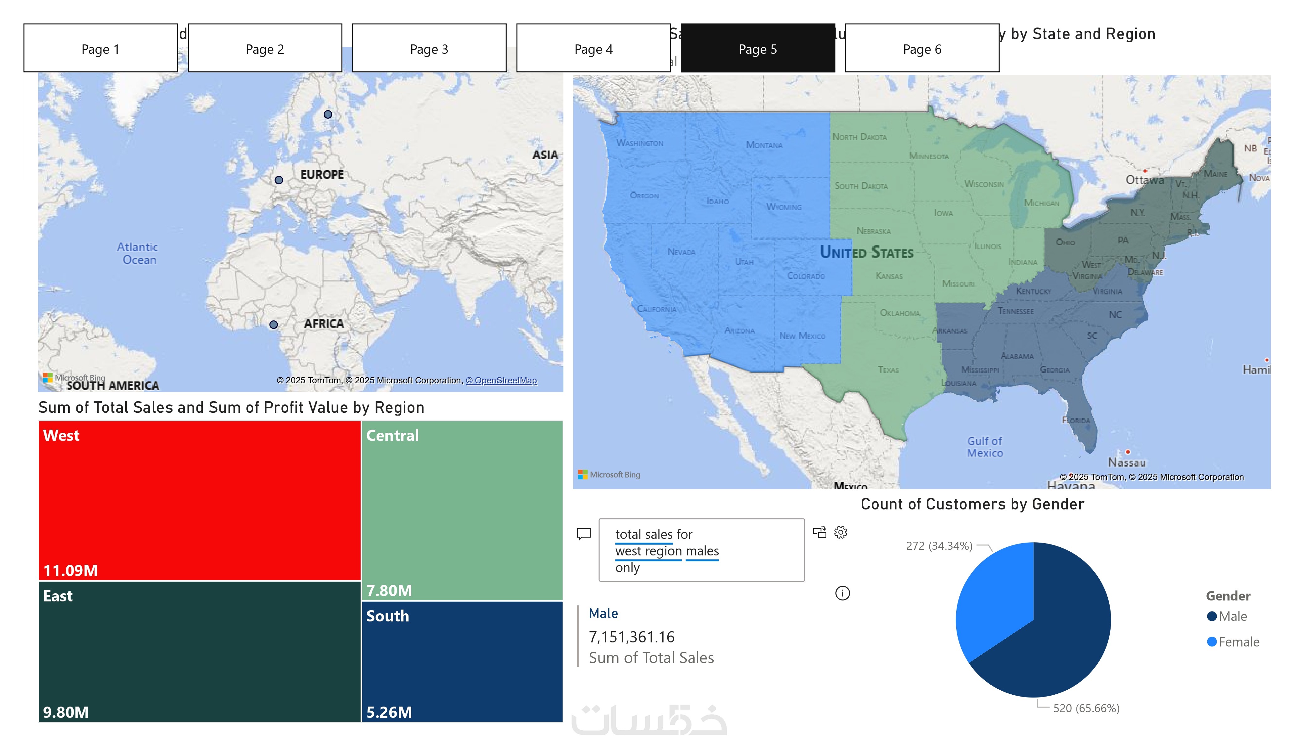Open the Q&A settings gear icon

coord(840,532)
